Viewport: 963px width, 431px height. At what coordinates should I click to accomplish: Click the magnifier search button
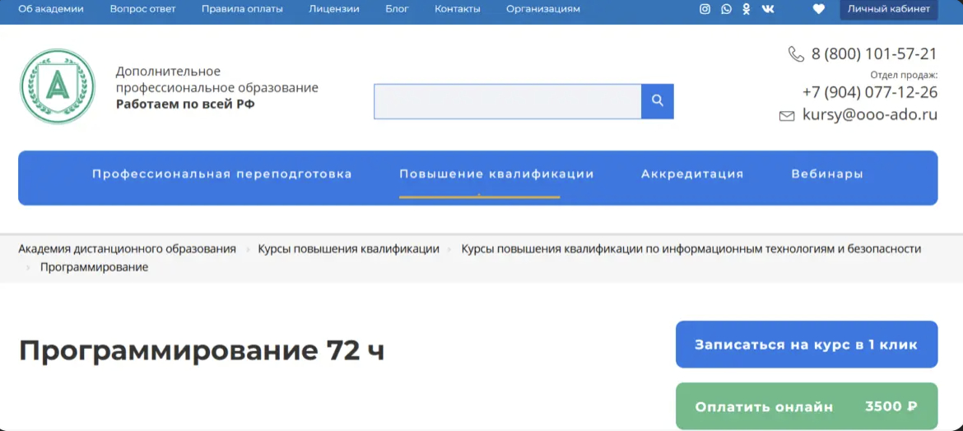click(657, 101)
